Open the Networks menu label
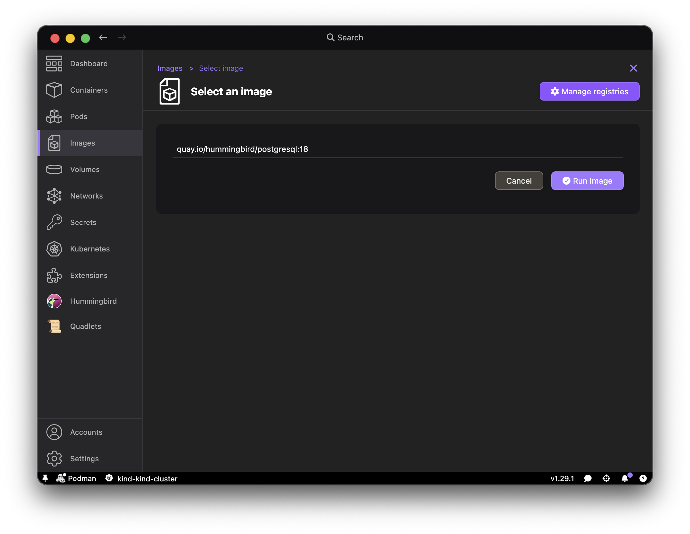The image size is (690, 534). (86, 196)
